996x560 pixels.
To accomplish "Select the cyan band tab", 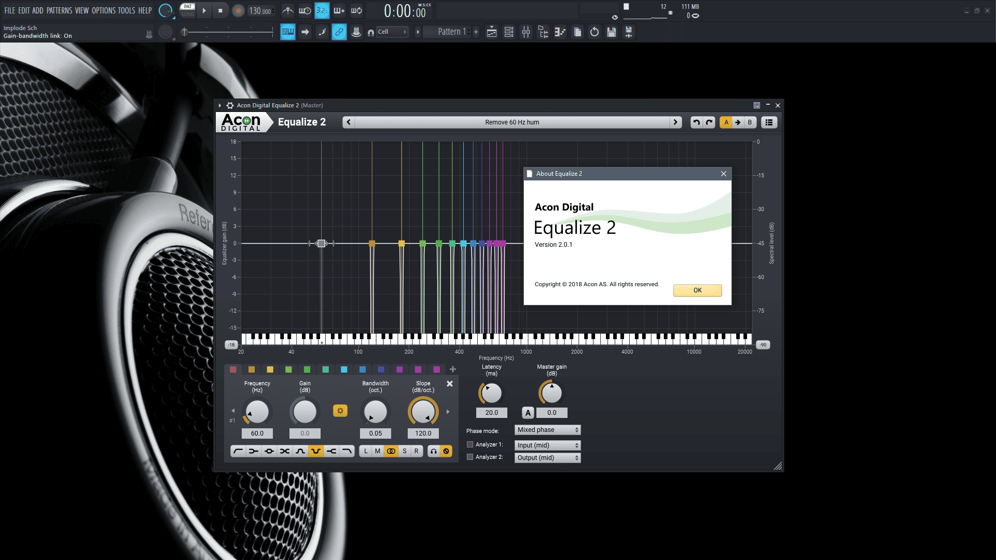I will [x=344, y=370].
